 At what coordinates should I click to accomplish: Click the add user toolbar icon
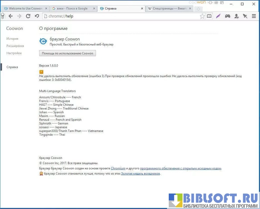point(237,16)
